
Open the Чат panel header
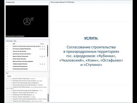pyautogui.click(x=7, y=73)
